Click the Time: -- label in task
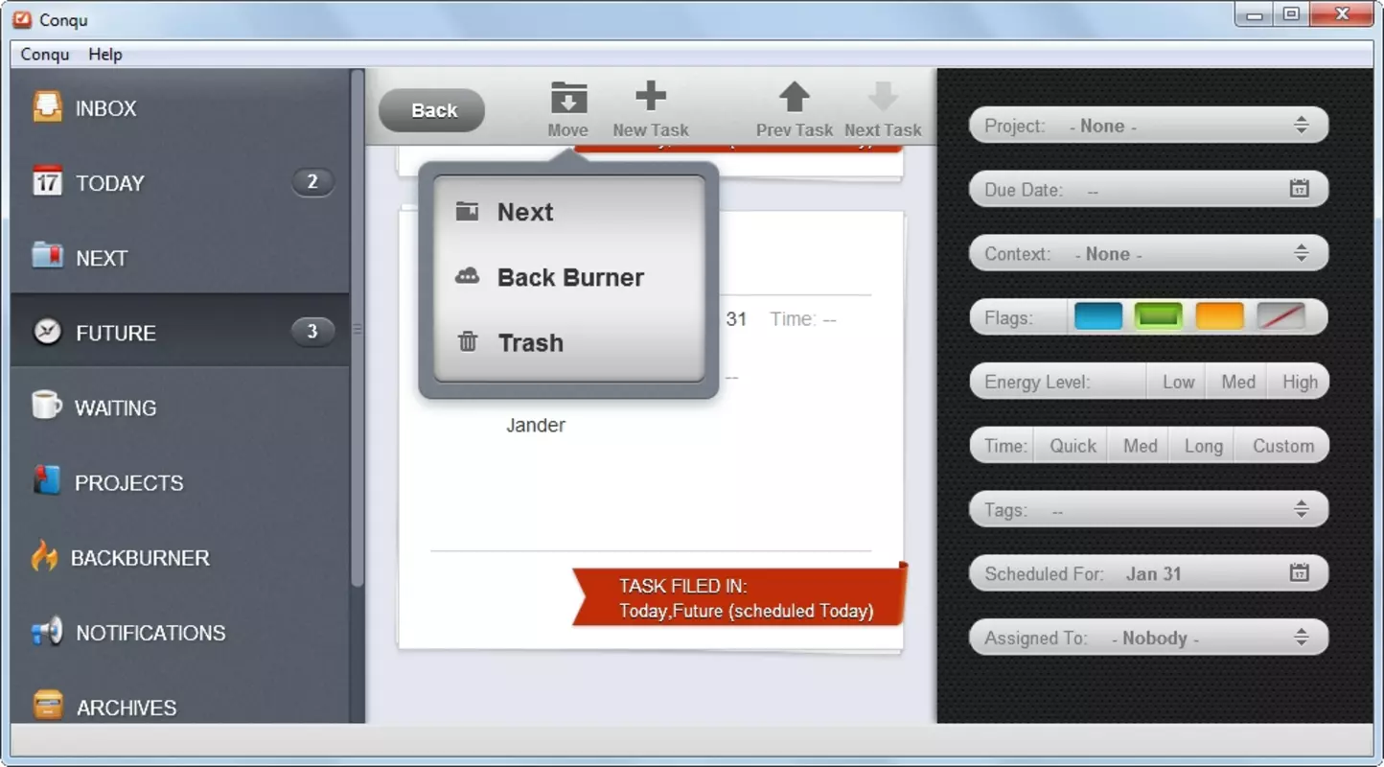This screenshot has height=767, width=1384. click(x=802, y=319)
